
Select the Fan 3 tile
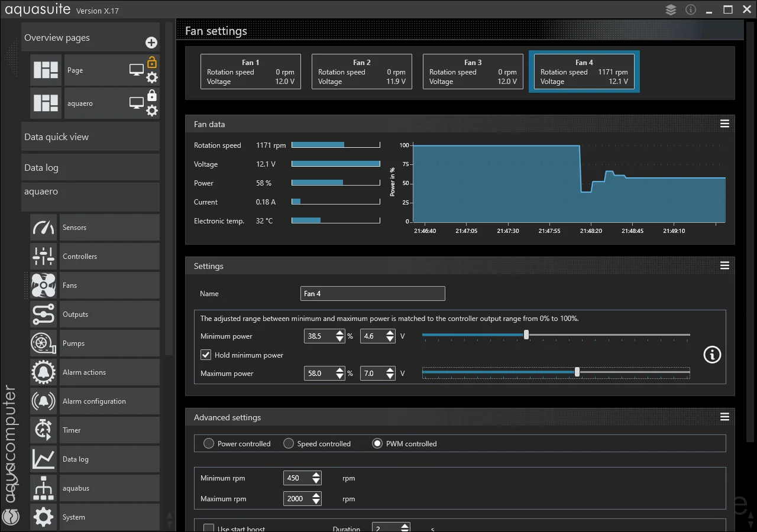tap(473, 72)
